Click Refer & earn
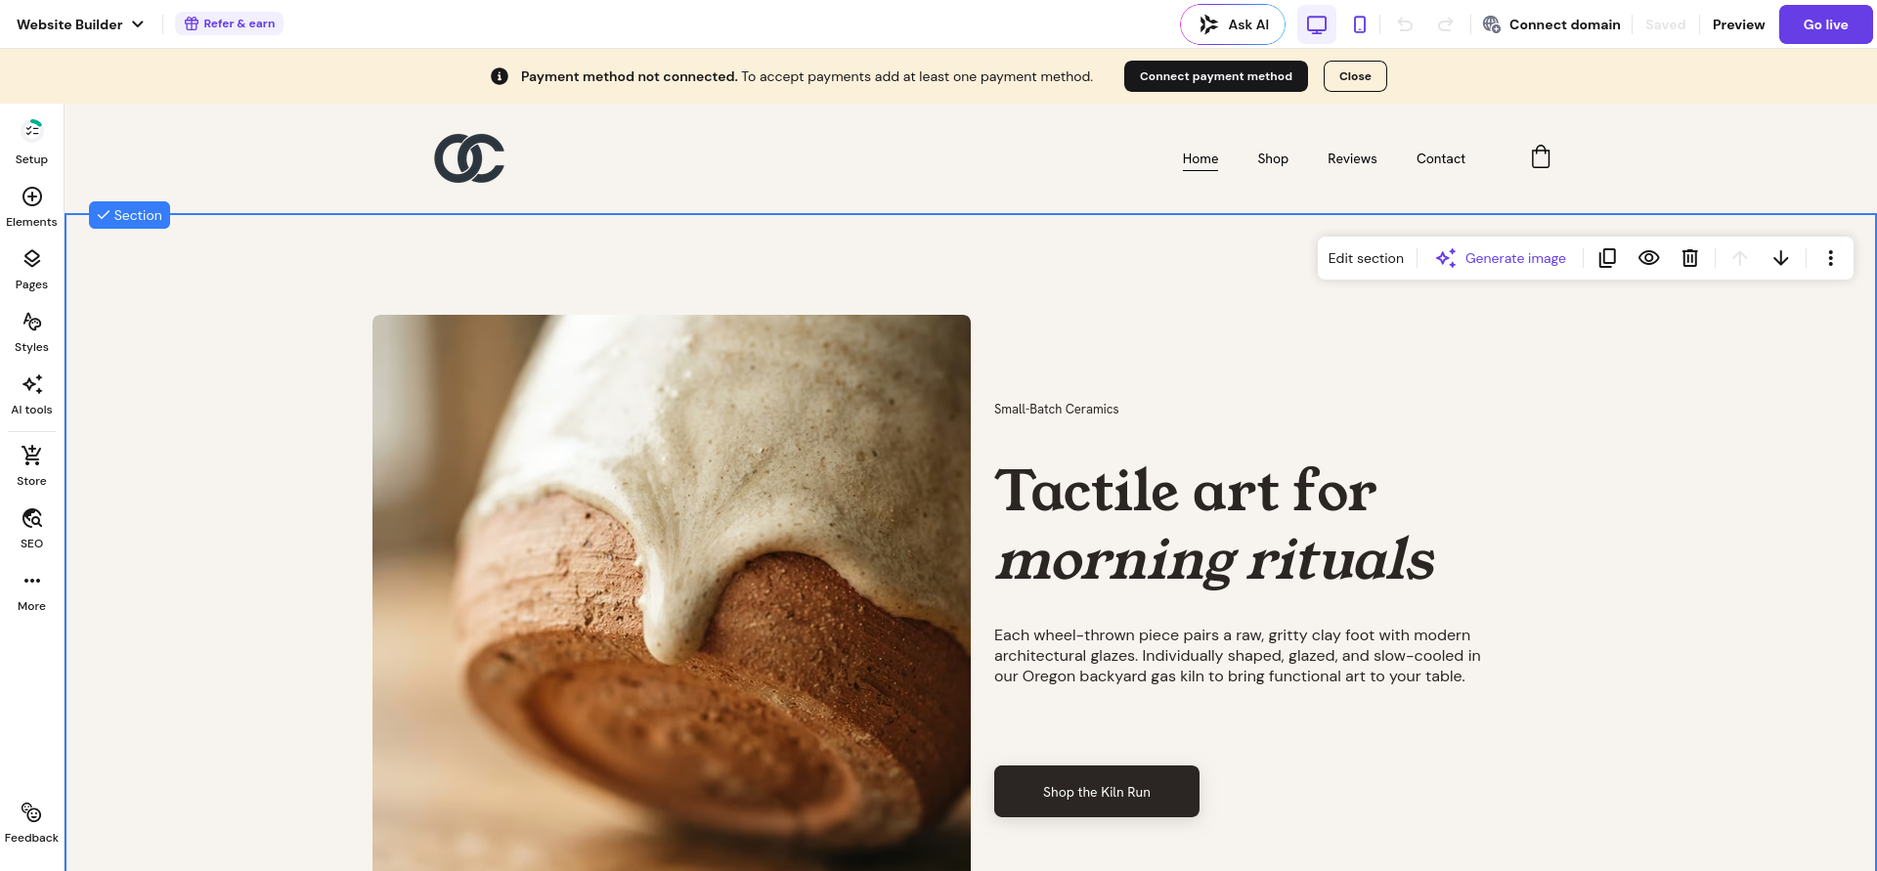The width and height of the screenshot is (1877, 871). 230,23
